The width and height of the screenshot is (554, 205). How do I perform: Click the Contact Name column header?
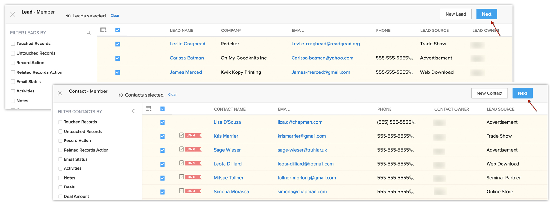point(230,109)
